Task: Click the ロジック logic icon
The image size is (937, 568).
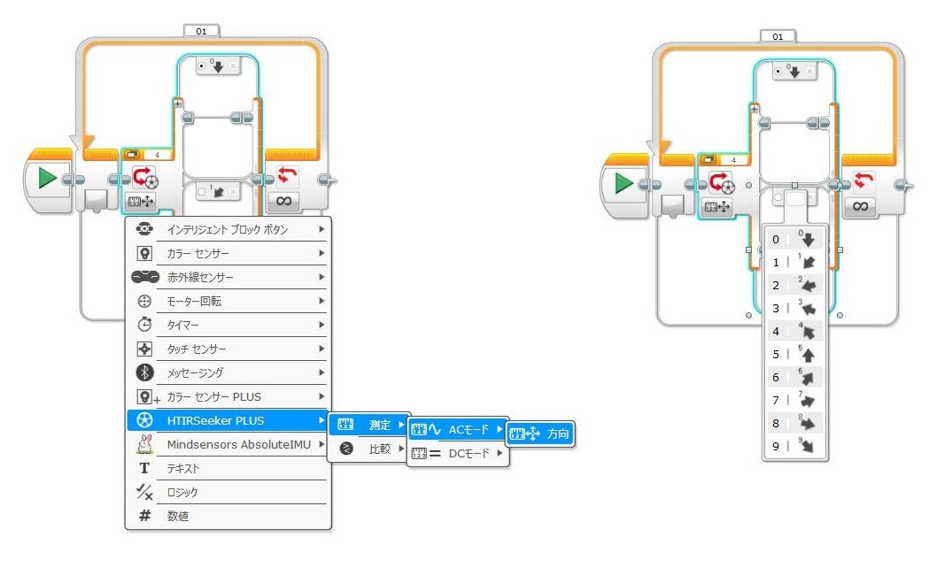Action: click(144, 492)
